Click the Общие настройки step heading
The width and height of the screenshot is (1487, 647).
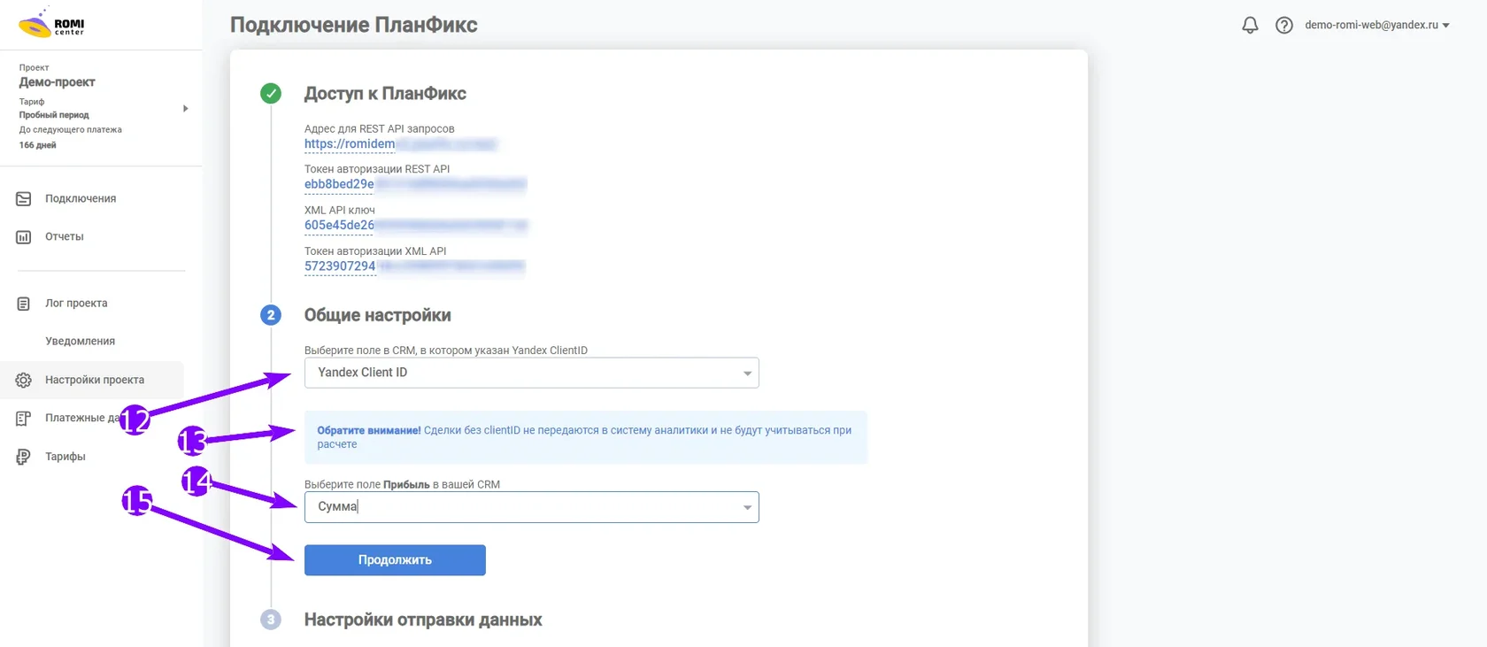378,315
